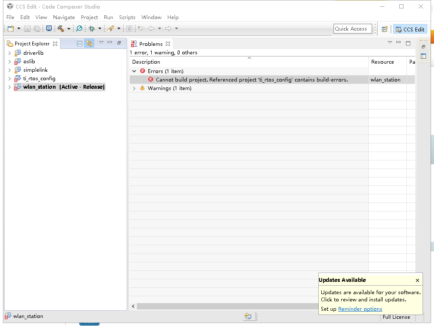Start debugging with the bug icon
Viewport: 434px width, 326px height.
pyautogui.click(x=92, y=28)
